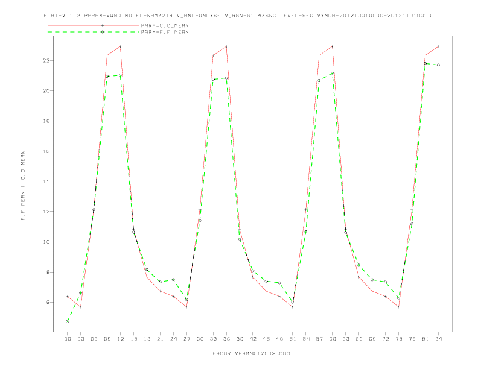The width and height of the screenshot is (478, 369).
Task: Click x-axis forecast hour label 72
Action: click(x=386, y=339)
